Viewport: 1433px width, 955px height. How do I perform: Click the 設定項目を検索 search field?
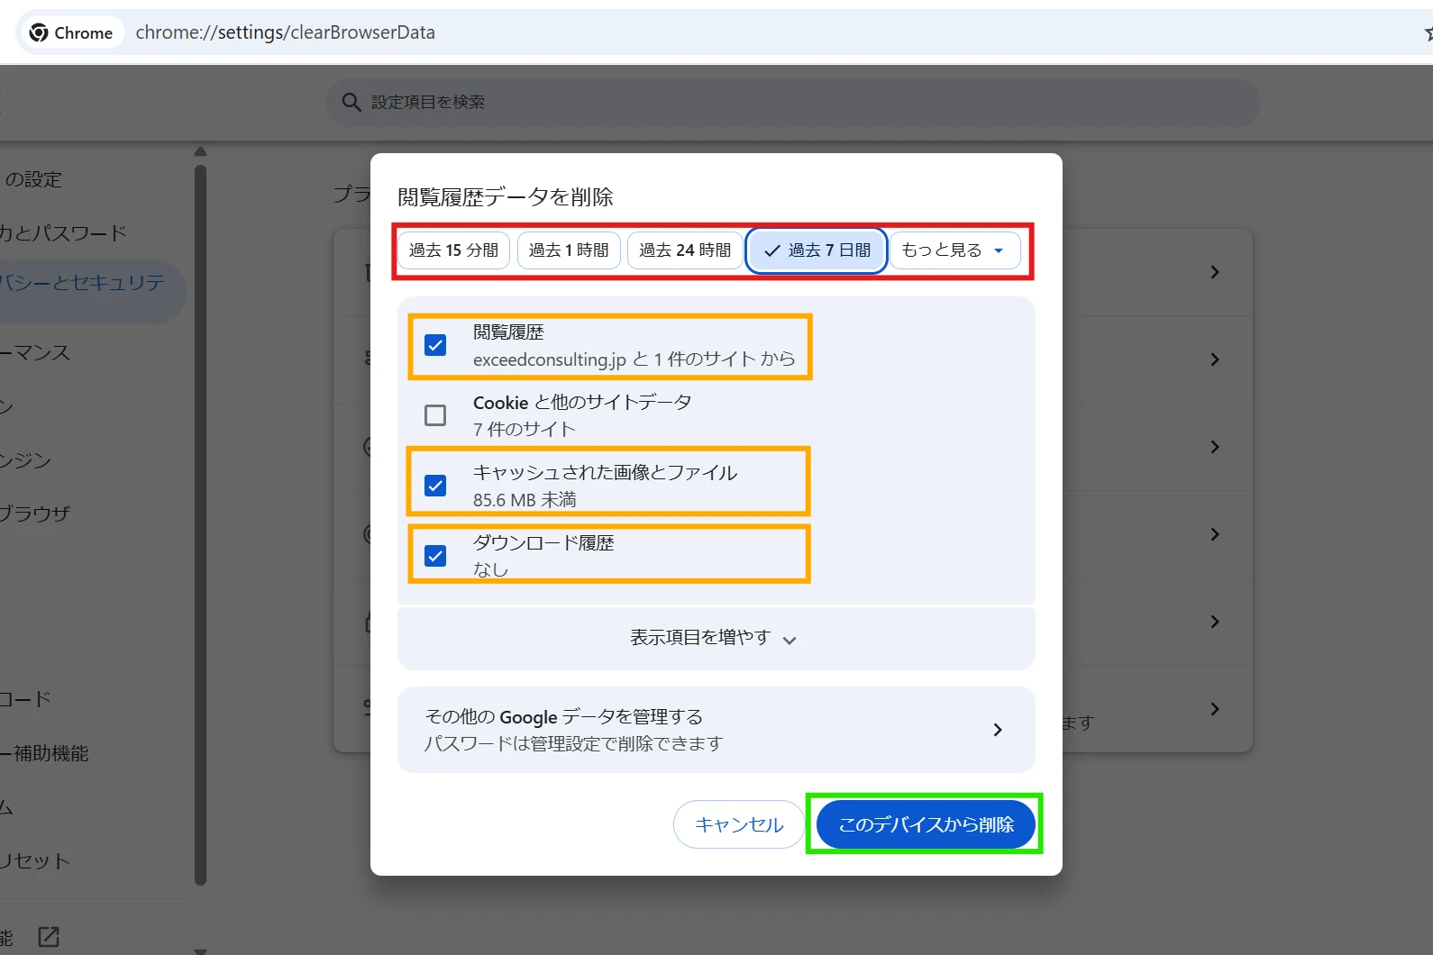pyautogui.click(x=793, y=102)
